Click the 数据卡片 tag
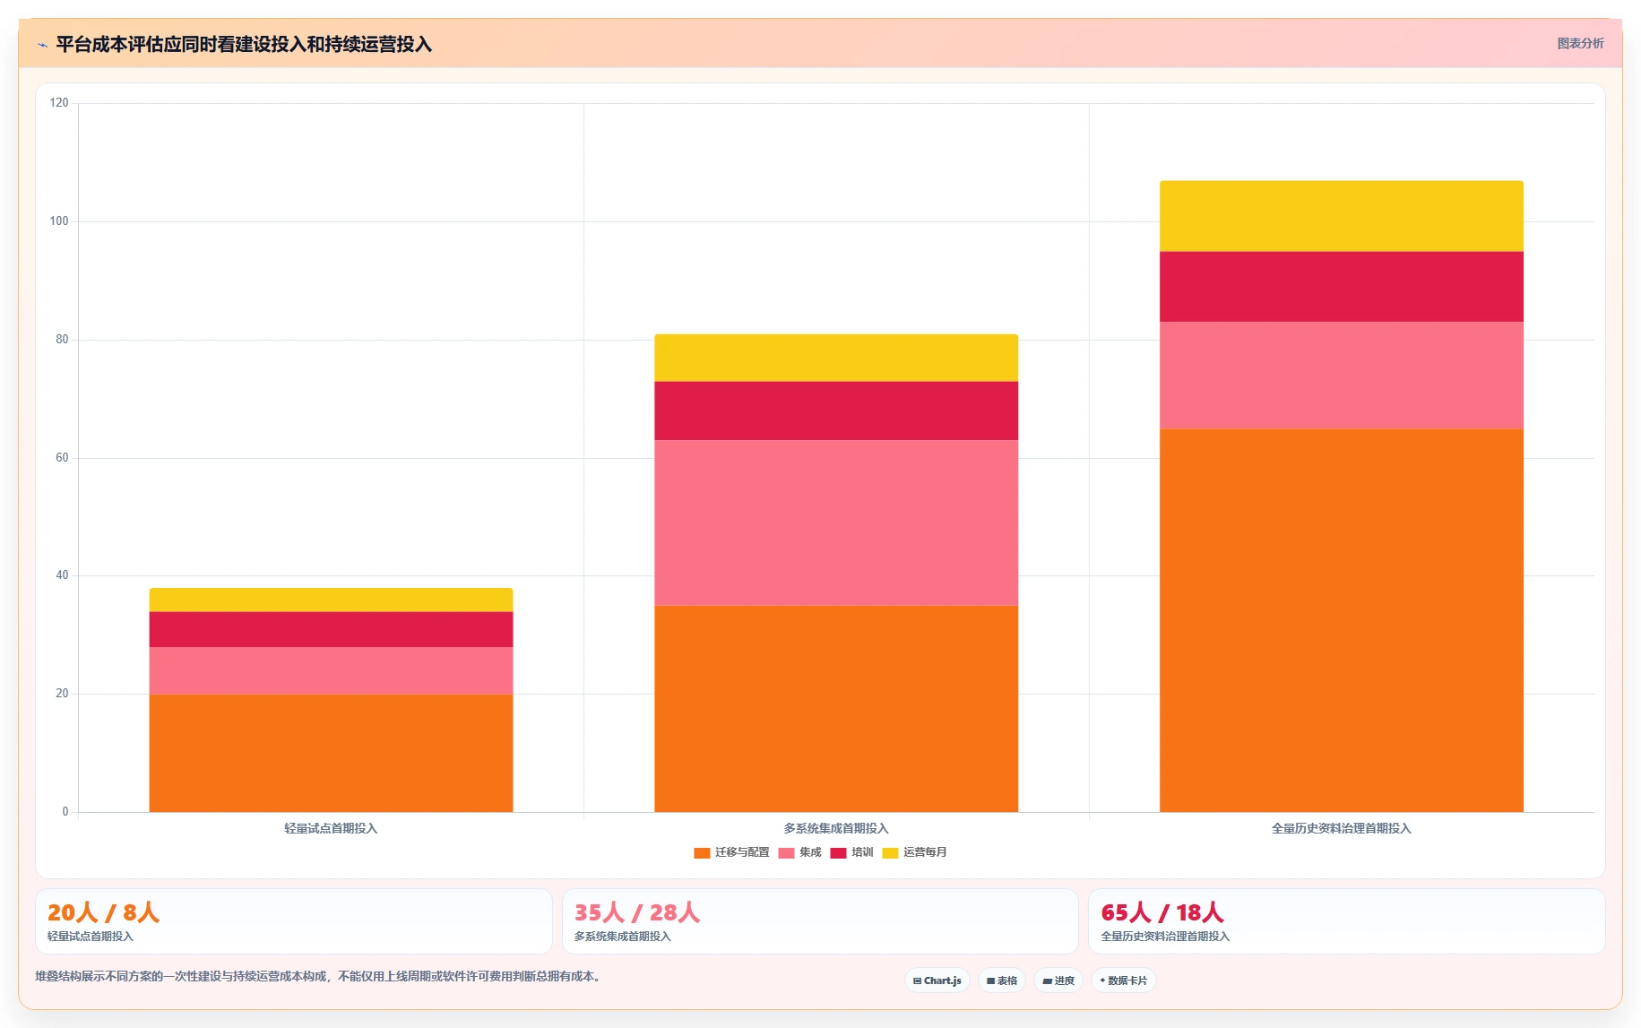1641x1028 pixels. pos(1124,980)
